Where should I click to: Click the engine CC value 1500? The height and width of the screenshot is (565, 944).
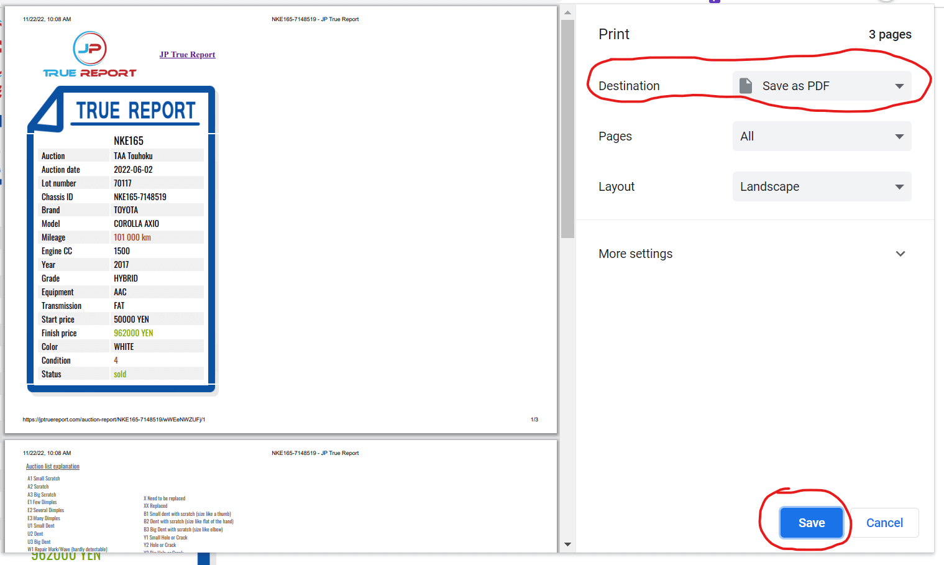122,251
